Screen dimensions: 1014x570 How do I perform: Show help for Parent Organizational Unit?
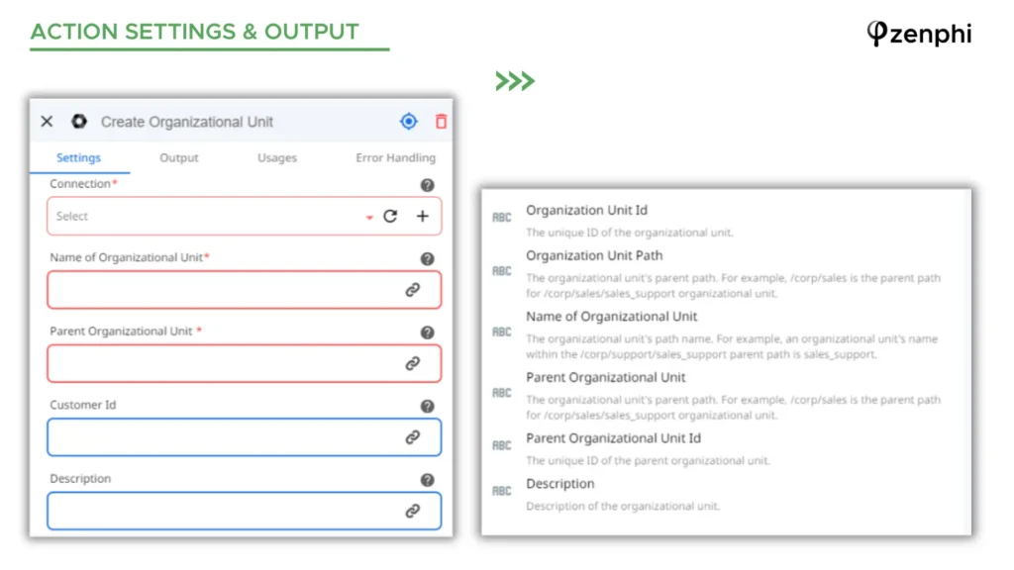click(428, 332)
